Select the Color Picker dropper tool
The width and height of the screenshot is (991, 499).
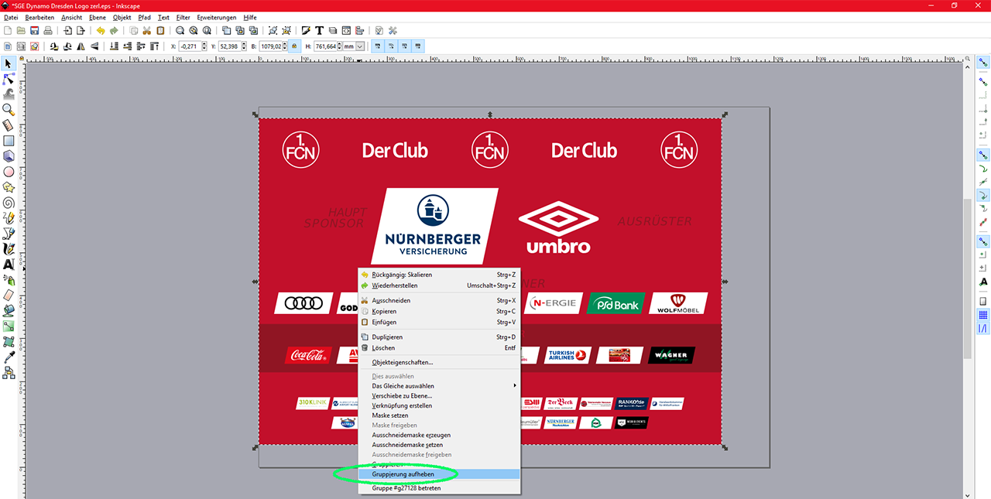9,357
